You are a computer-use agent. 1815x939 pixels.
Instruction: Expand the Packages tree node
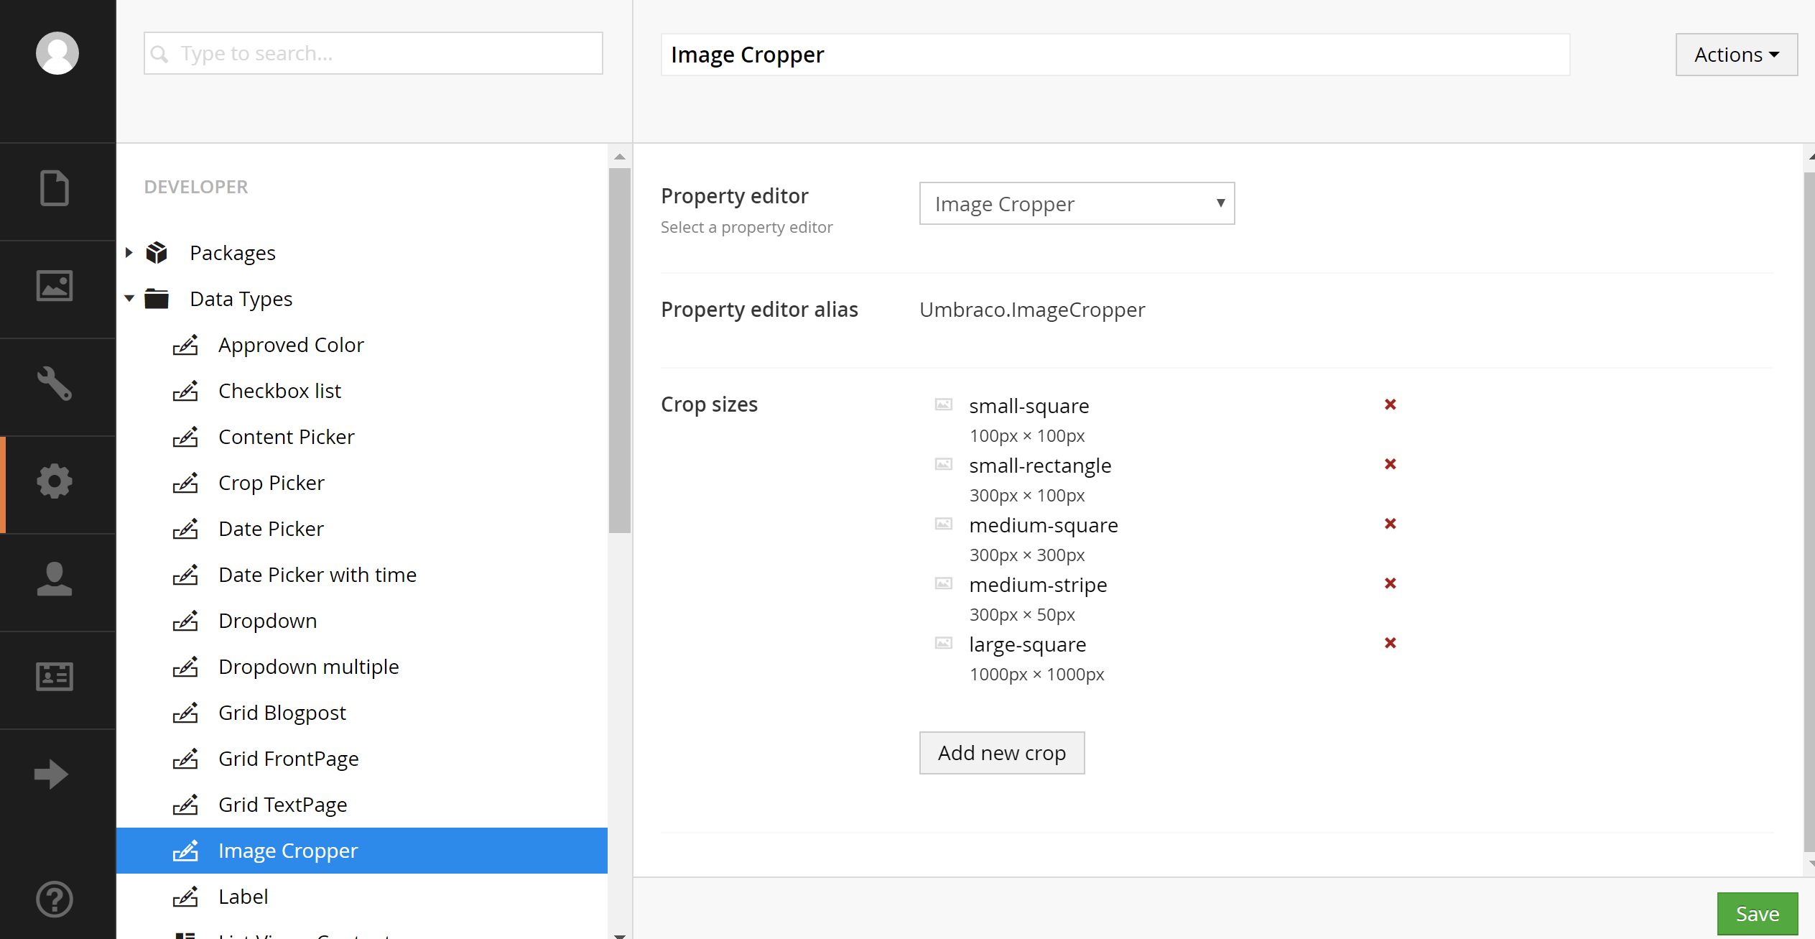[129, 253]
